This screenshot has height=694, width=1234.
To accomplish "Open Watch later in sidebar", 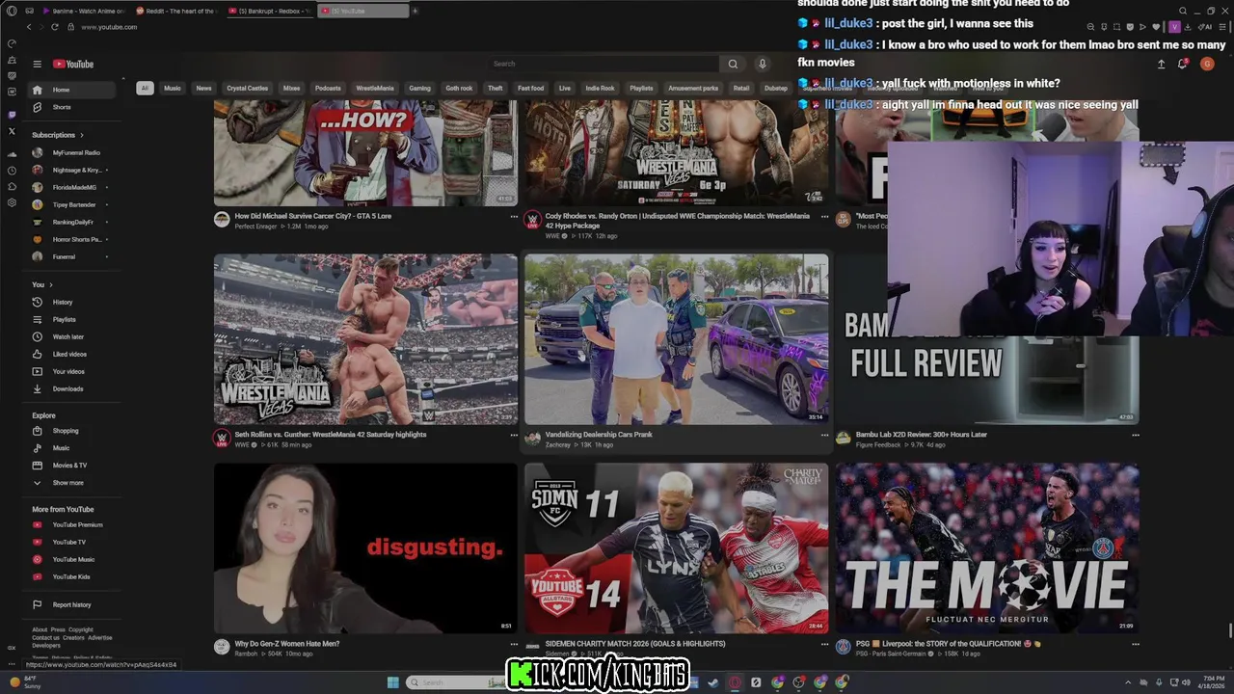I will 70,336.
